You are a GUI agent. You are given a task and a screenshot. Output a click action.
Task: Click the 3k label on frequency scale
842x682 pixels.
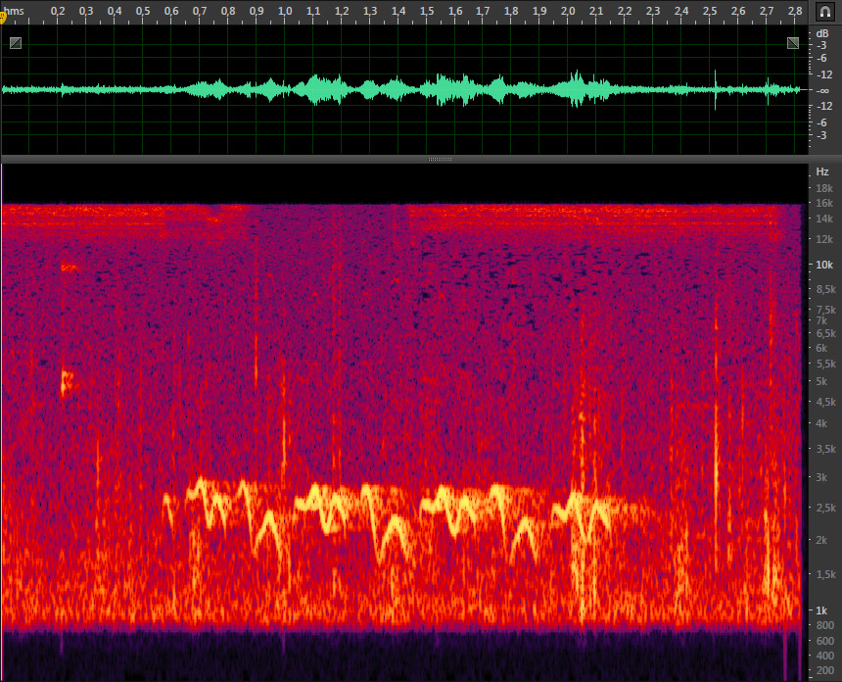pos(821,477)
